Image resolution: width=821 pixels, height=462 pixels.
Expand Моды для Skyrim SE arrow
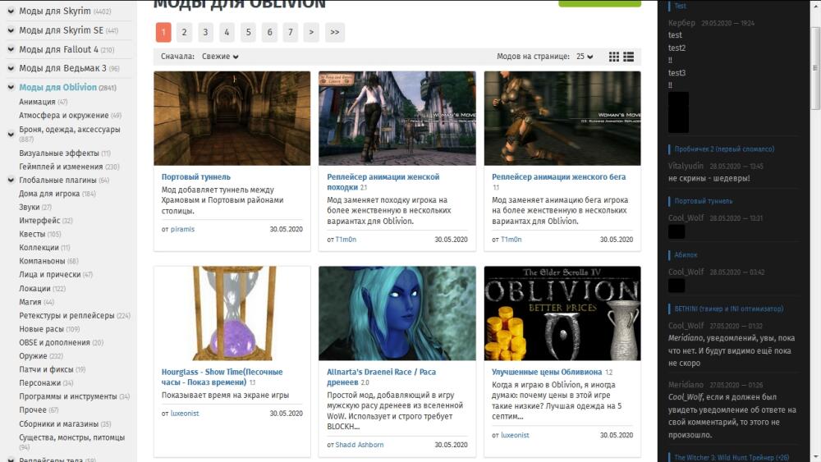tap(11, 30)
